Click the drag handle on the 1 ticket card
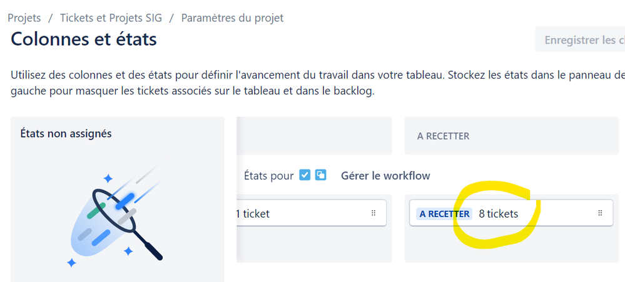Image resolution: width=625 pixels, height=282 pixels. (373, 213)
